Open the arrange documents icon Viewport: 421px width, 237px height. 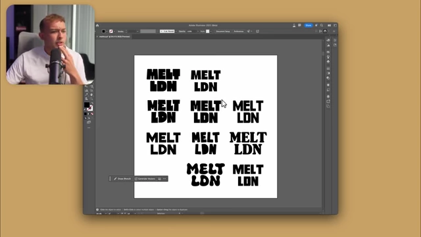coord(329,25)
